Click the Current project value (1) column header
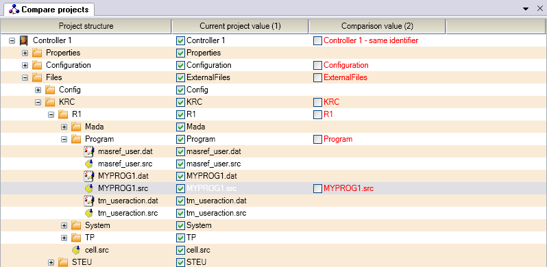 point(240,26)
